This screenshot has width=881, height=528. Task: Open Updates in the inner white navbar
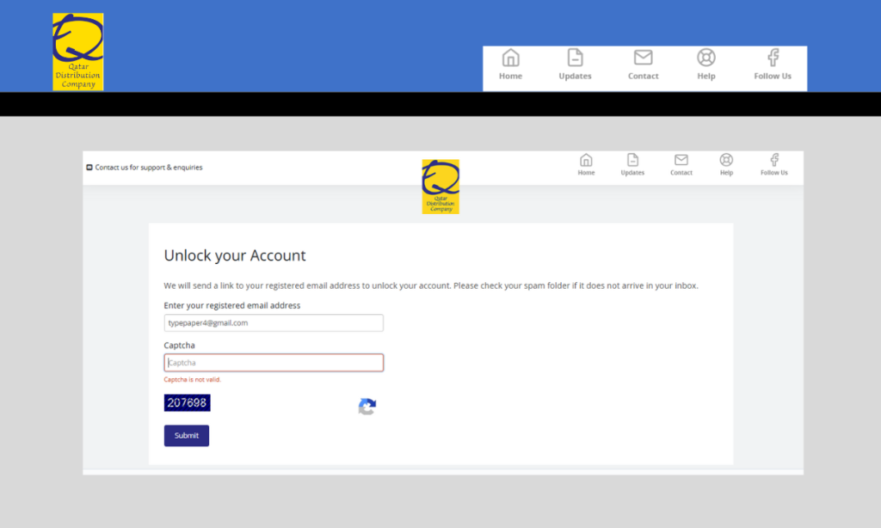pyautogui.click(x=632, y=161)
